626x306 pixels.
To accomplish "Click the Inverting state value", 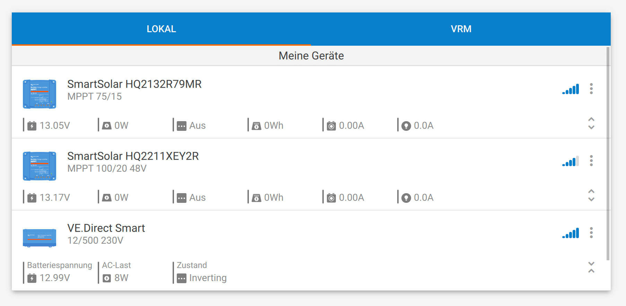I will 208,278.
